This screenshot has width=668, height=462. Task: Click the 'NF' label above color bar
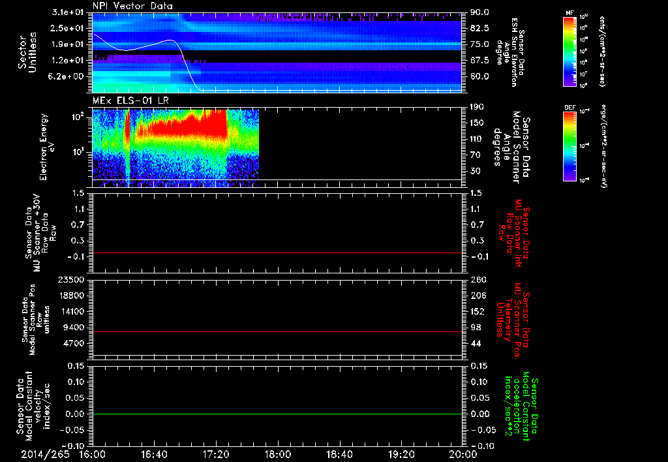point(569,13)
